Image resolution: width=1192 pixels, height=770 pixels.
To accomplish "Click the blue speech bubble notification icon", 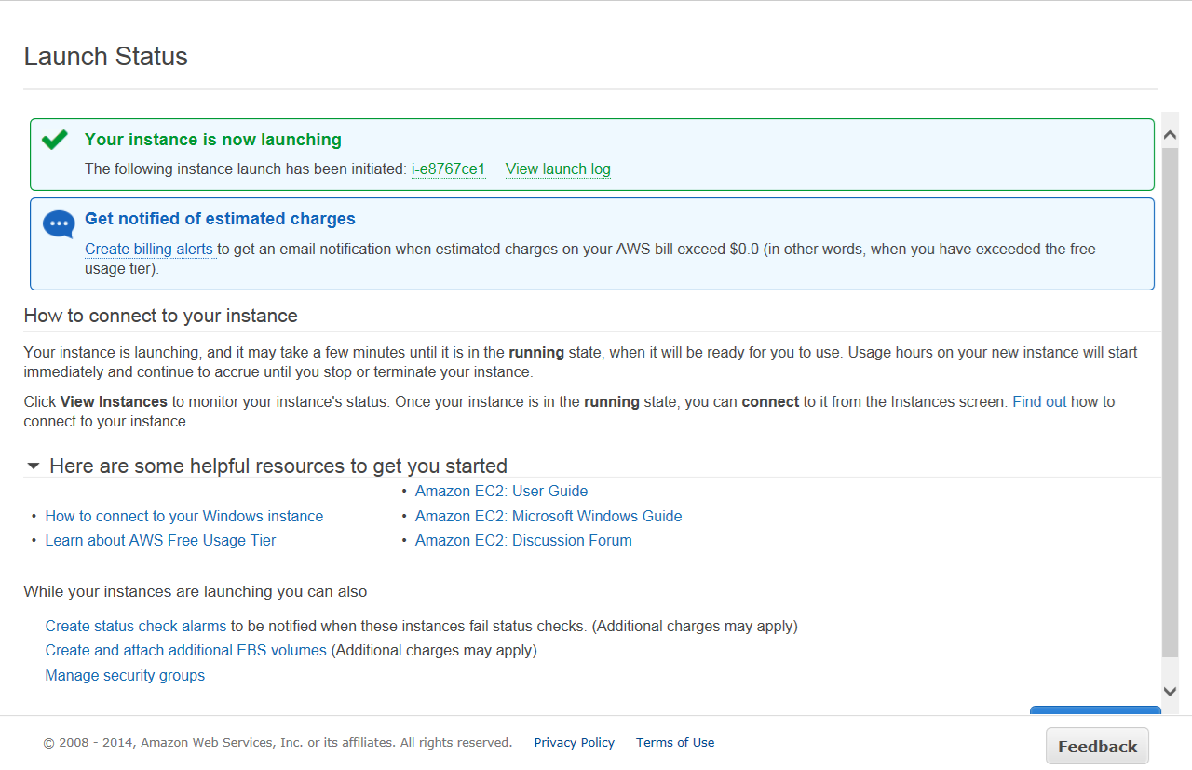I will click(x=59, y=224).
